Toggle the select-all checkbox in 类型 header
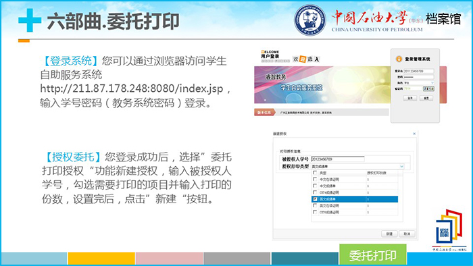 click(316, 173)
